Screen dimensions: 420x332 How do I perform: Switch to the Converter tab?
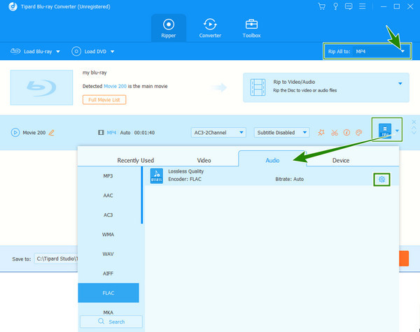(x=210, y=29)
